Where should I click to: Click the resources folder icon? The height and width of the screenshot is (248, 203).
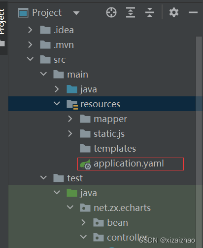72,105
